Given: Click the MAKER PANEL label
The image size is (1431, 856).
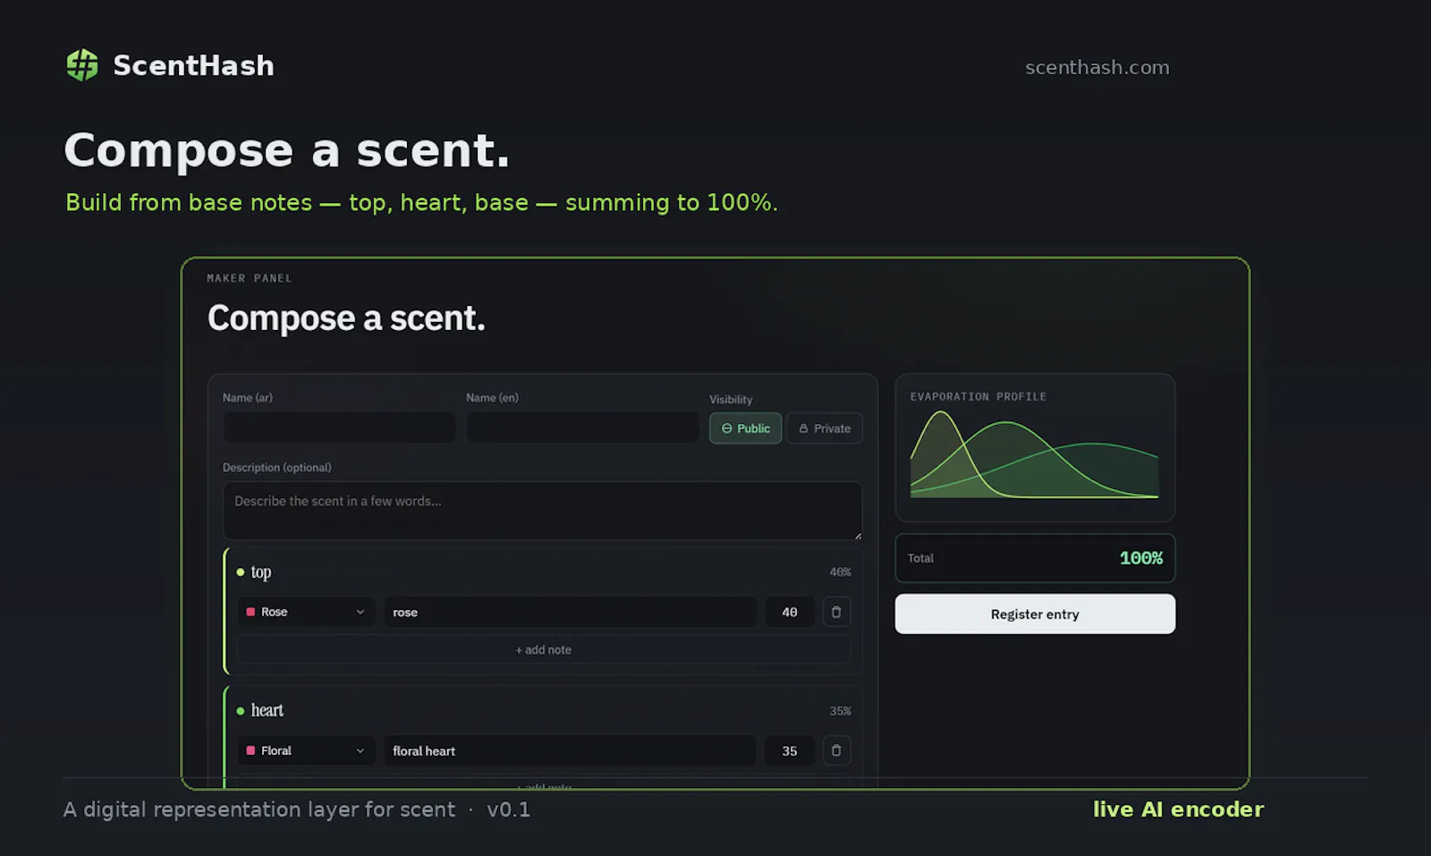Looking at the screenshot, I should pos(250,278).
